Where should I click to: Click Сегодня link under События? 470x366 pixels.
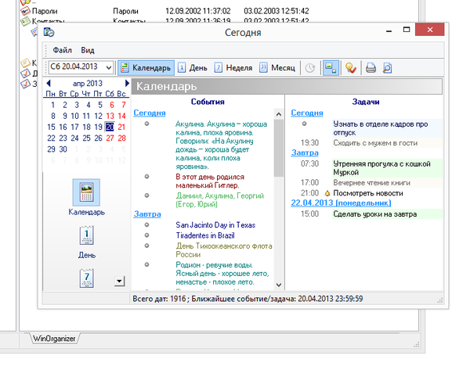150,113
